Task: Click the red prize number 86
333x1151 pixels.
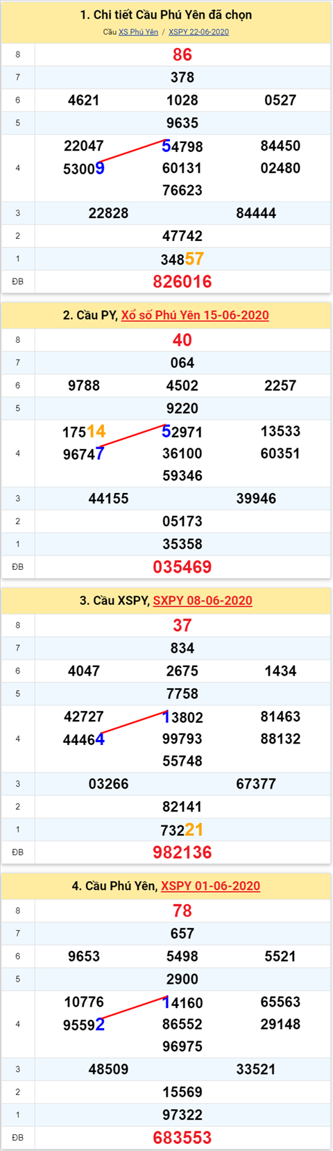Action: click(182, 55)
